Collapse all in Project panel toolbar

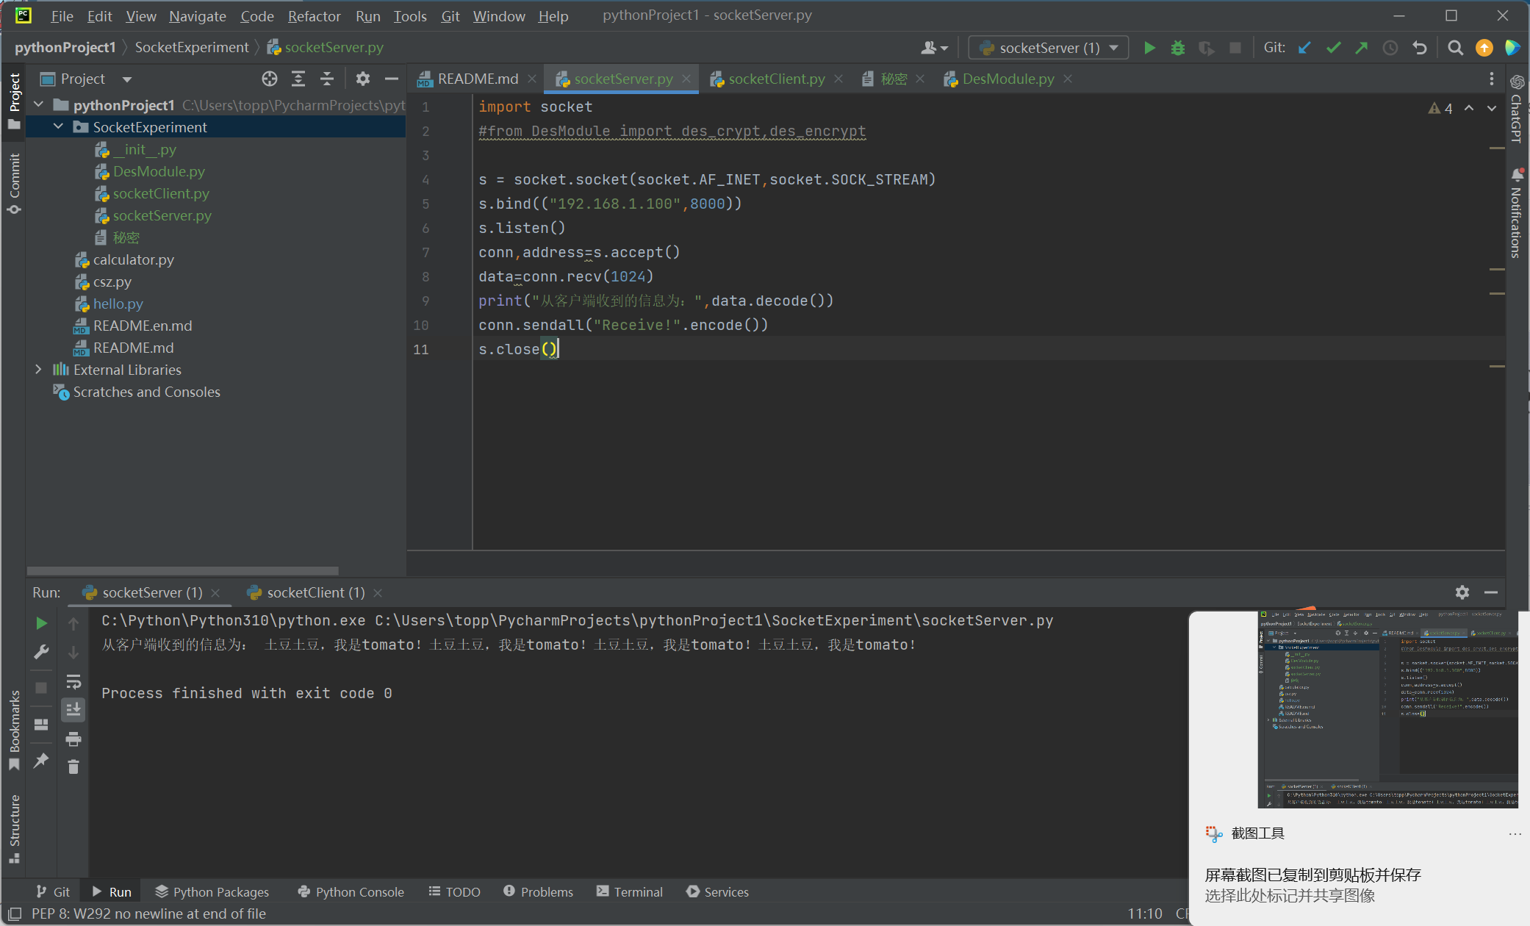click(x=327, y=79)
